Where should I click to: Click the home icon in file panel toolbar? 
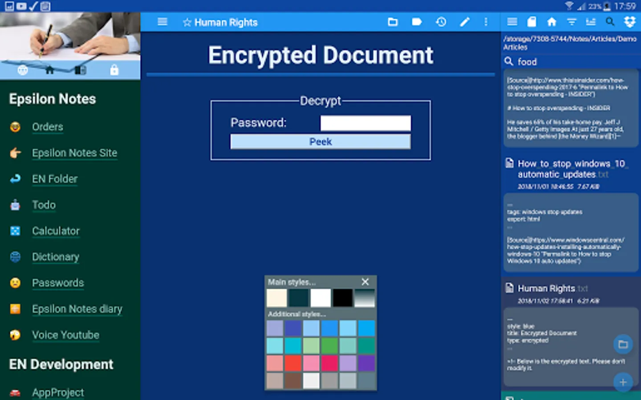(552, 22)
